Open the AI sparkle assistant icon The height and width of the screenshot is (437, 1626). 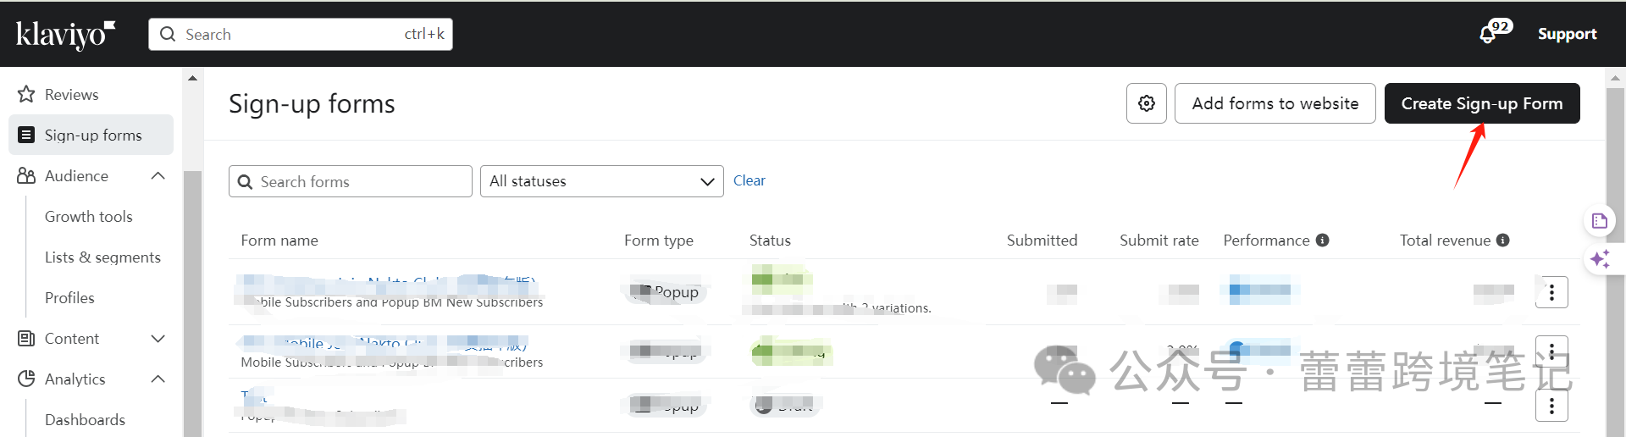(x=1599, y=259)
